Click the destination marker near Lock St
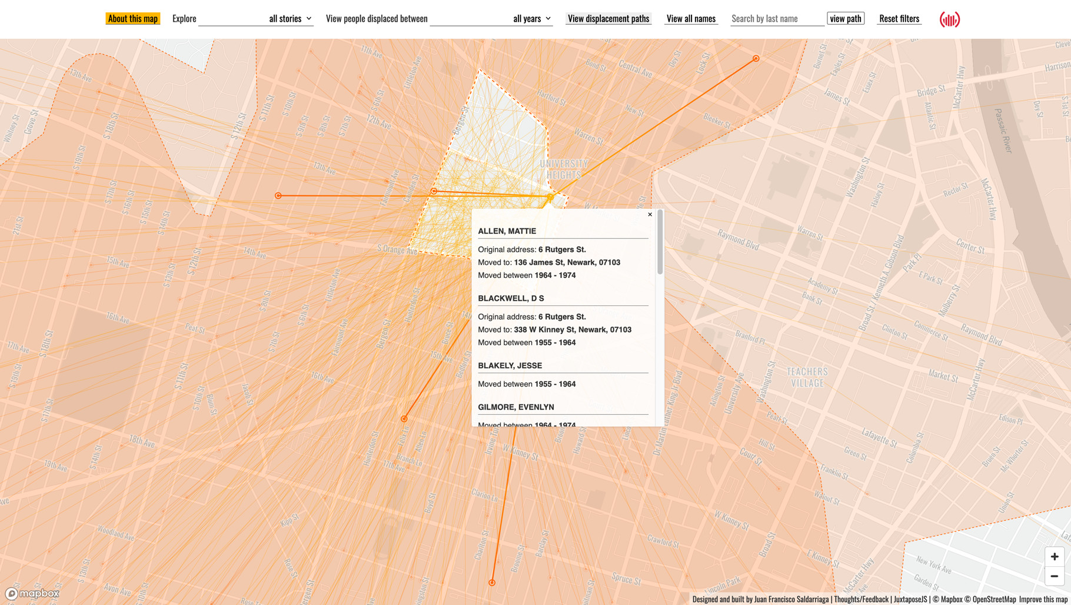Screen dimensions: 1071x605 [756, 58]
